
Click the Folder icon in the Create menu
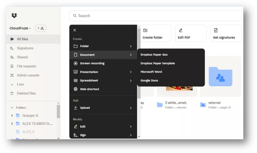[x=75, y=46]
